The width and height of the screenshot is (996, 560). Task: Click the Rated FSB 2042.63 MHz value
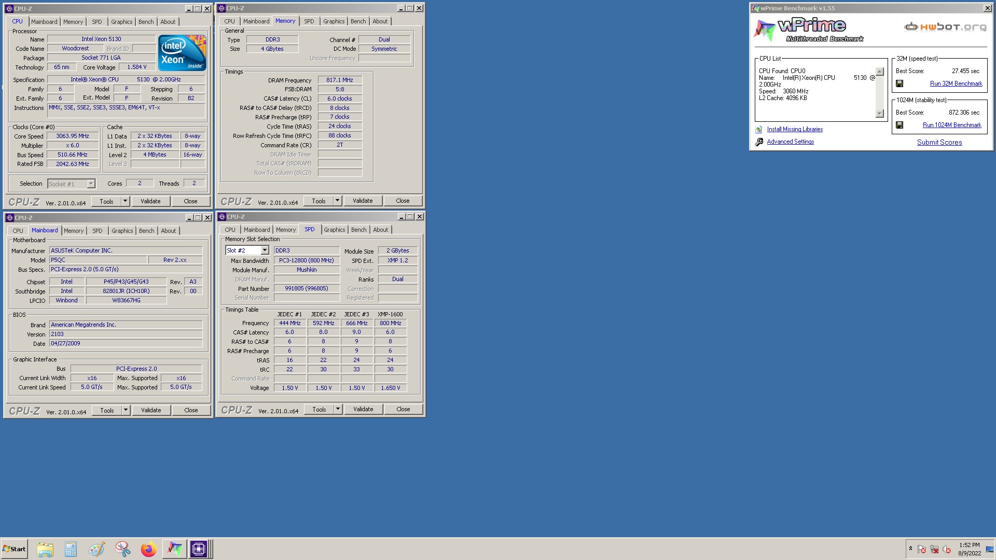pyautogui.click(x=73, y=164)
